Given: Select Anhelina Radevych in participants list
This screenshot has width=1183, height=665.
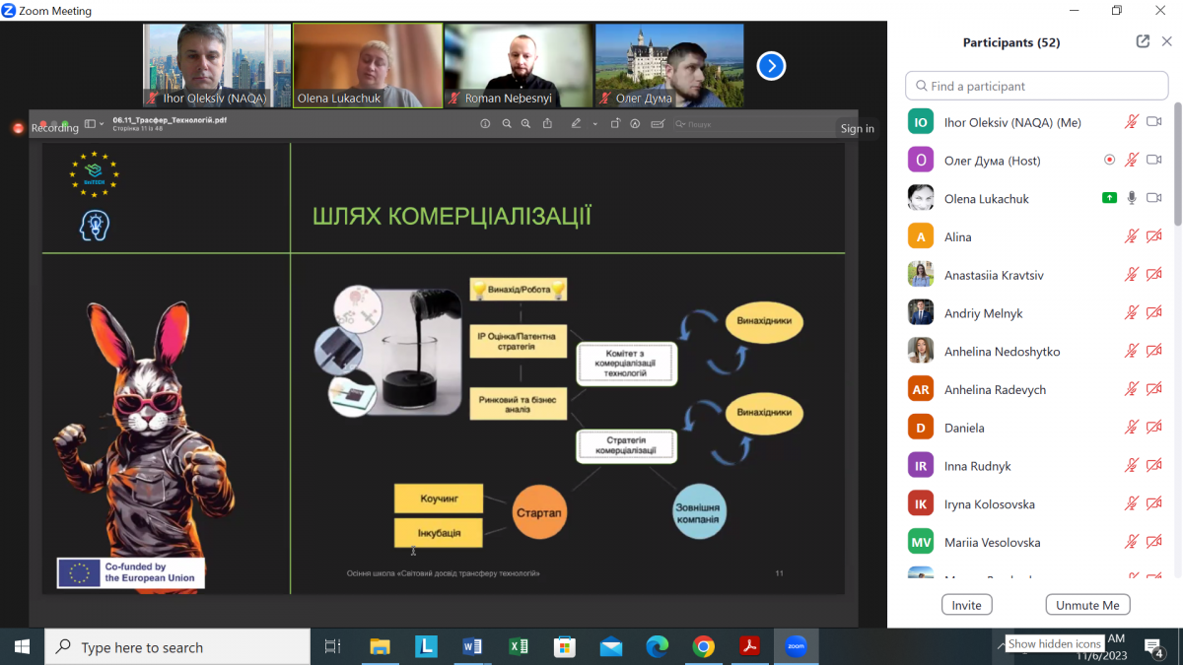Looking at the screenshot, I should (x=995, y=389).
